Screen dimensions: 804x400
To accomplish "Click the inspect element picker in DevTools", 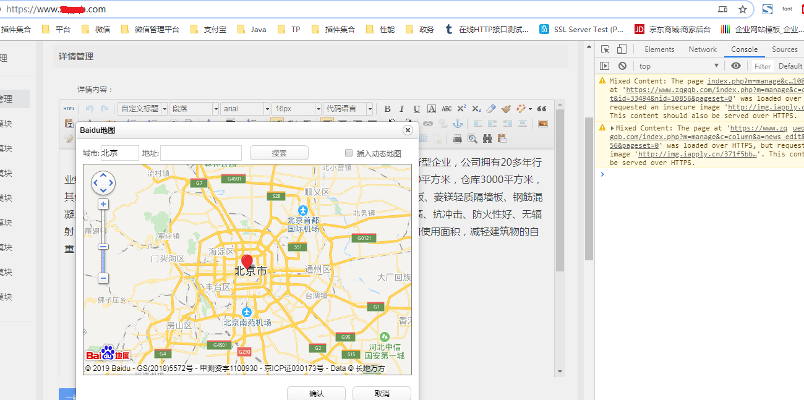I will 605,49.
